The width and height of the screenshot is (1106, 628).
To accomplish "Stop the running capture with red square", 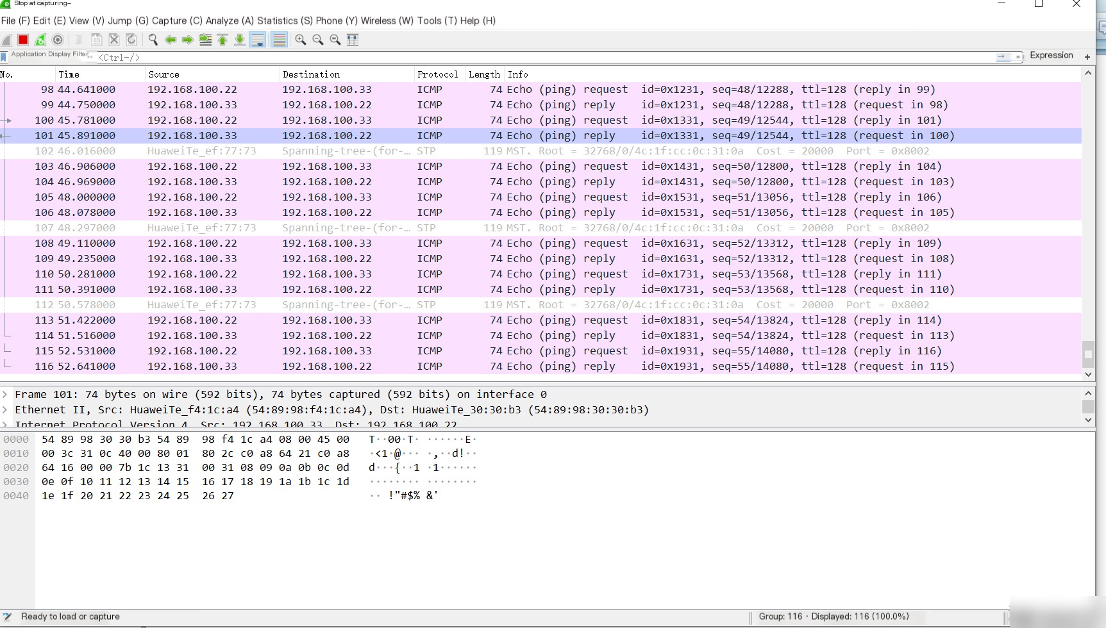I will pyautogui.click(x=23, y=40).
